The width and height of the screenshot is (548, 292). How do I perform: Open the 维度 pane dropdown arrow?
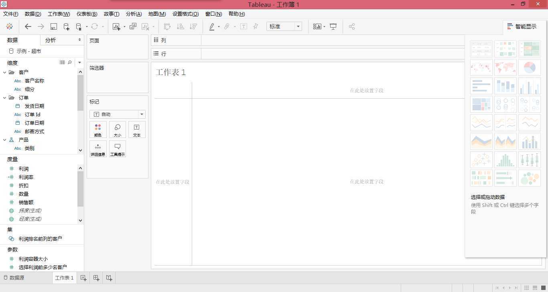coord(79,63)
